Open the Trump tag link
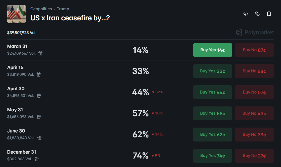 [63, 9]
